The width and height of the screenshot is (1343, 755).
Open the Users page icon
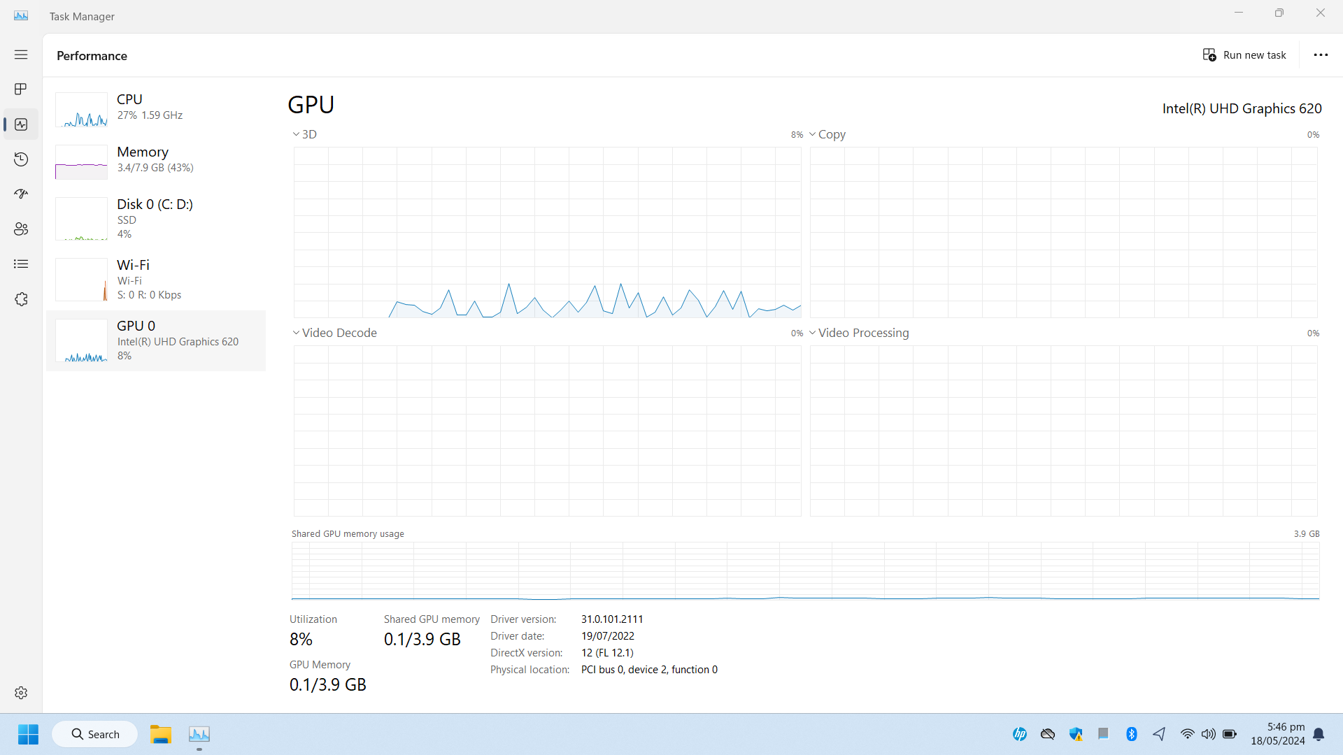[x=21, y=229]
